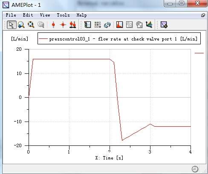Screen dimensions: 208x174
Task: Click the presscontrol03_1 legend entry
Action: click(x=119, y=39)
